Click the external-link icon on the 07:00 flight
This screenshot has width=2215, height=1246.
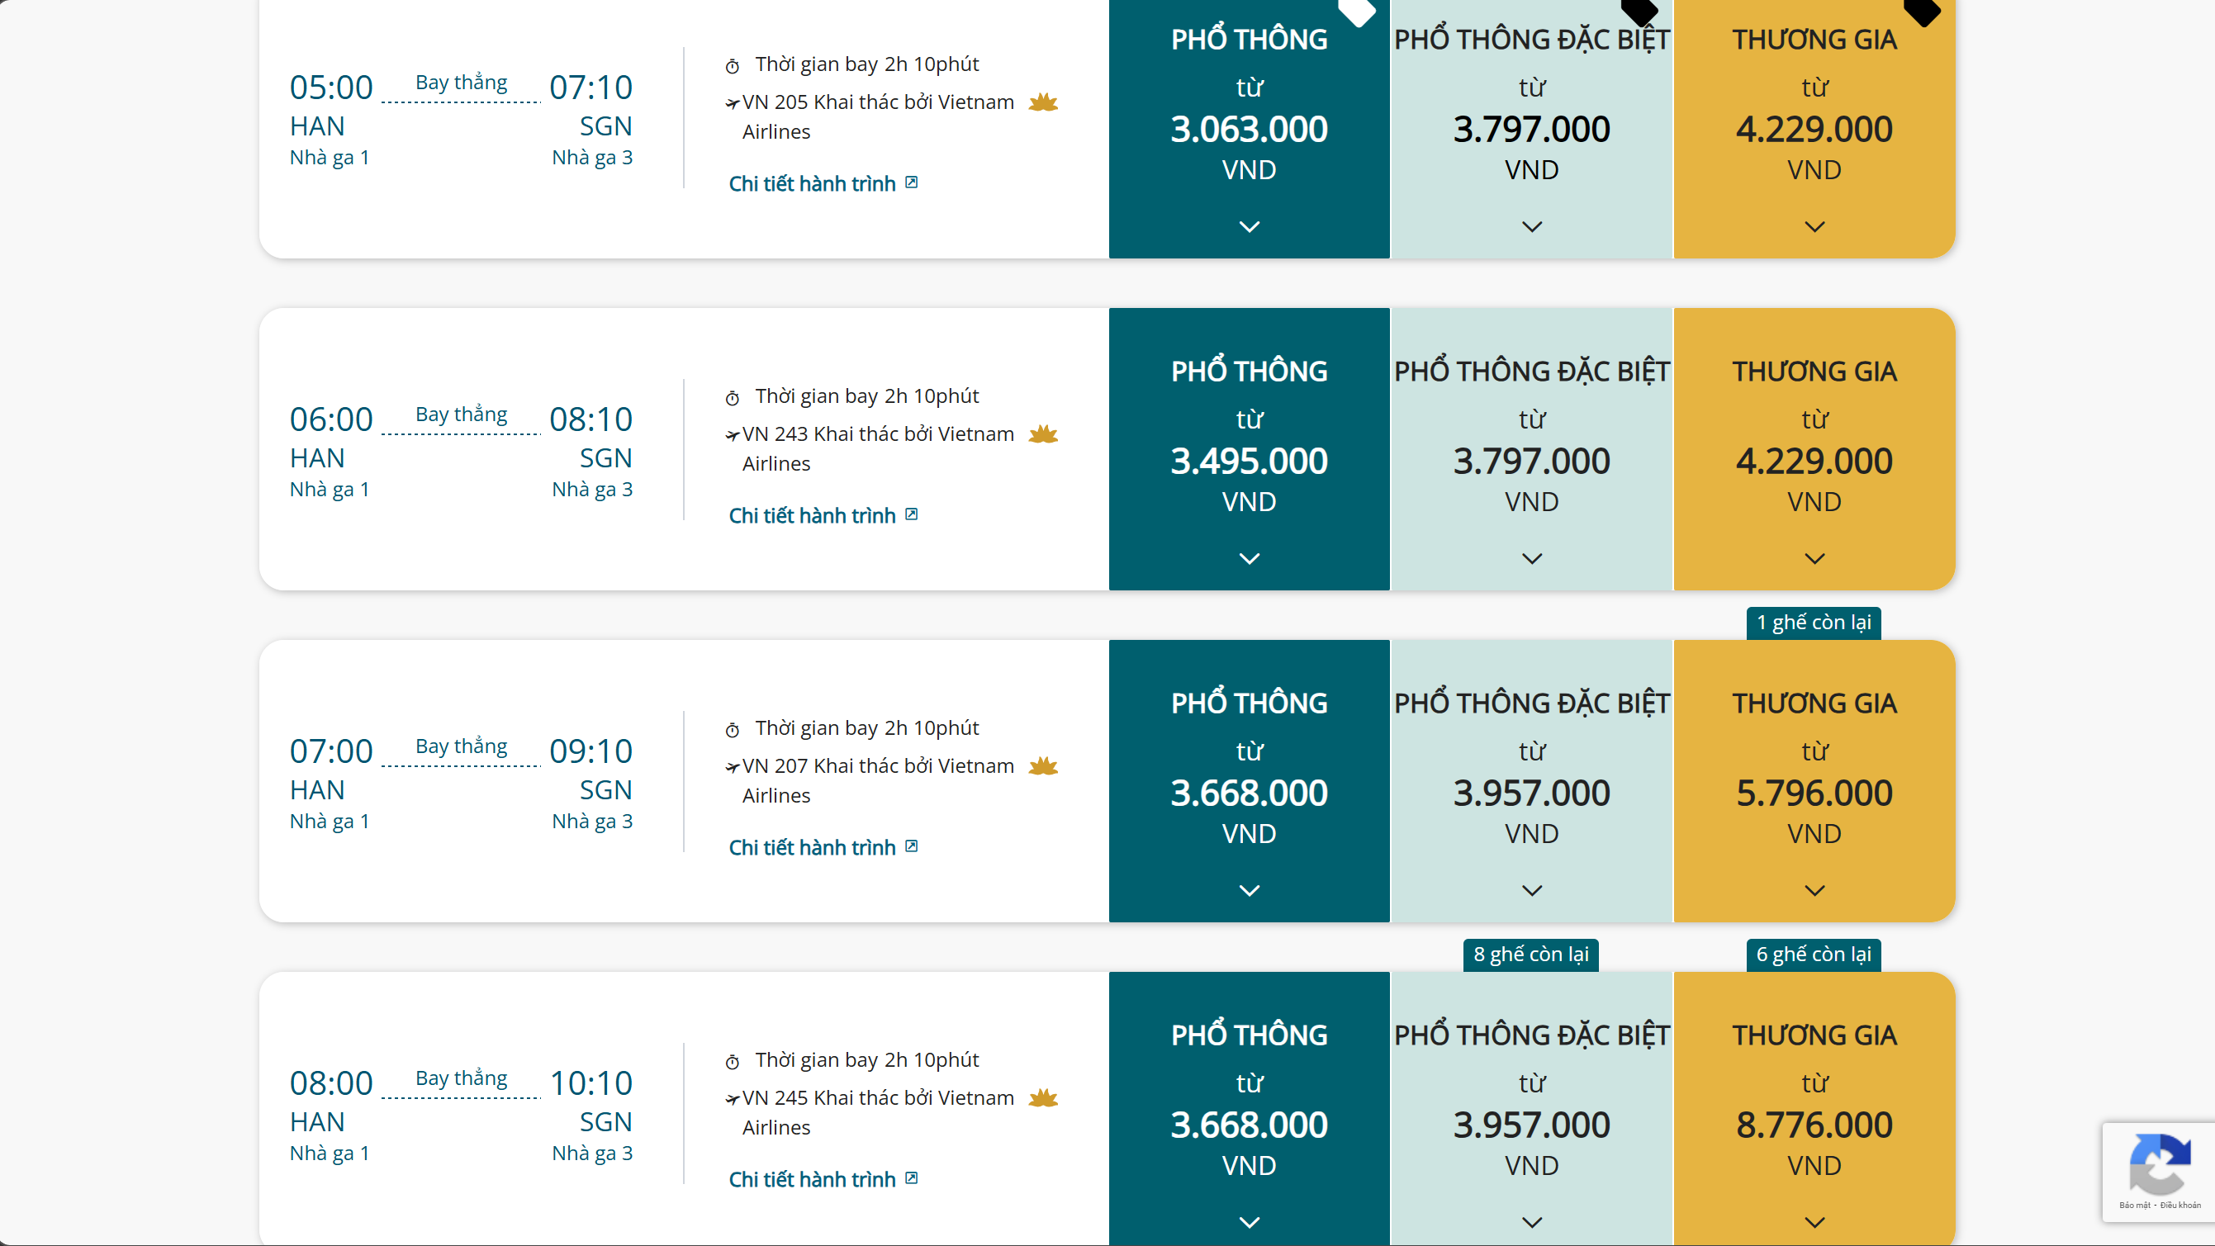pyautogui.click(x=912, y=846)
